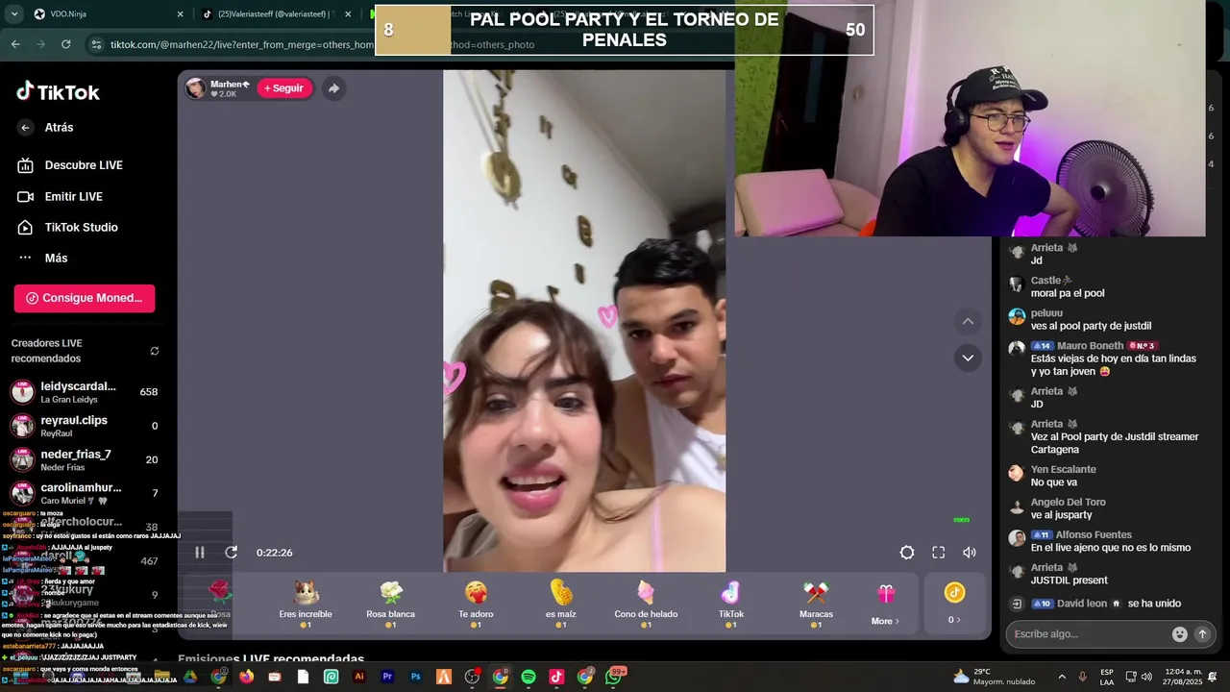Click the Escribe algo chat field
The height and width of the screenshot is (692, 1230).
coord(1088,634)
